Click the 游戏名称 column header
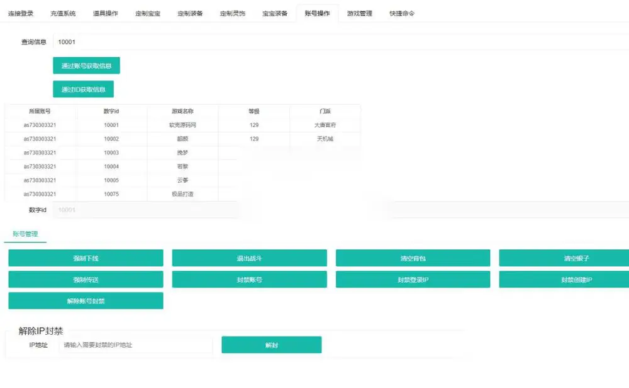 pos(182,111)
